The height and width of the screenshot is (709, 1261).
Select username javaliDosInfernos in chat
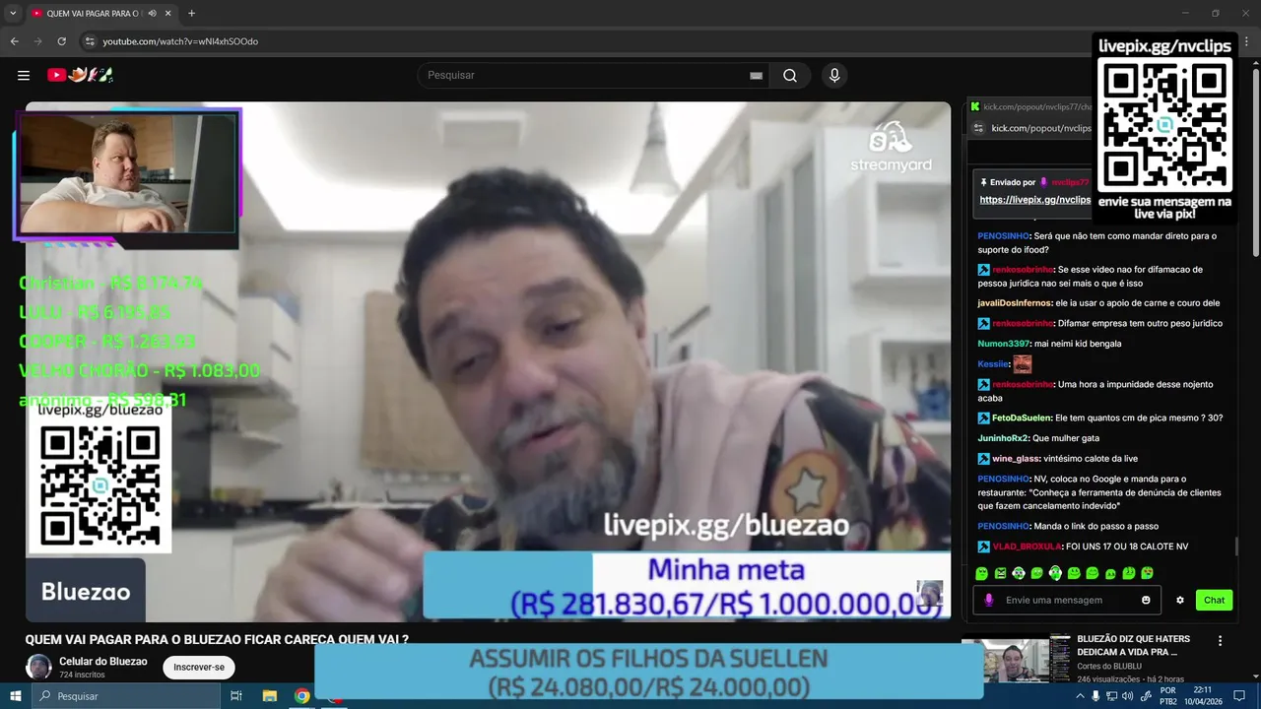[1015, 303]
